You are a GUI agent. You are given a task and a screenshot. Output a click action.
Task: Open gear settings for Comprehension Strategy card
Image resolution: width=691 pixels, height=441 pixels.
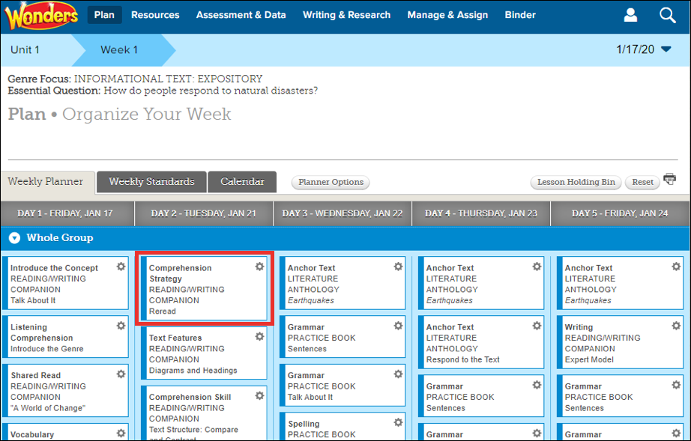259,267
